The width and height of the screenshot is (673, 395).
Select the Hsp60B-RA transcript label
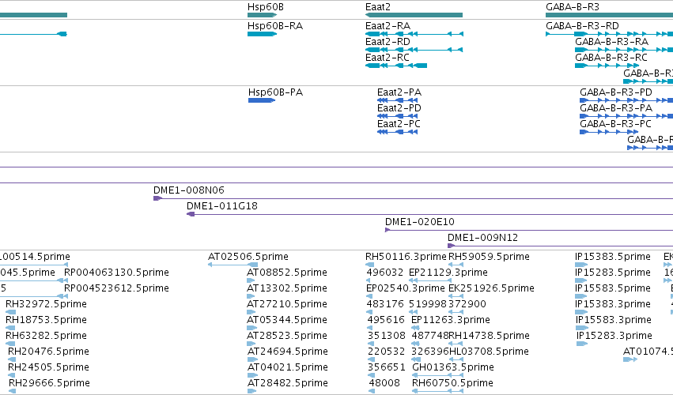click(275, 26)
